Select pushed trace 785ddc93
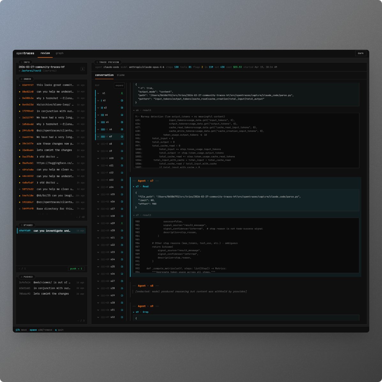Viewport: 382px width, 382px height. [x=52, y=294]
